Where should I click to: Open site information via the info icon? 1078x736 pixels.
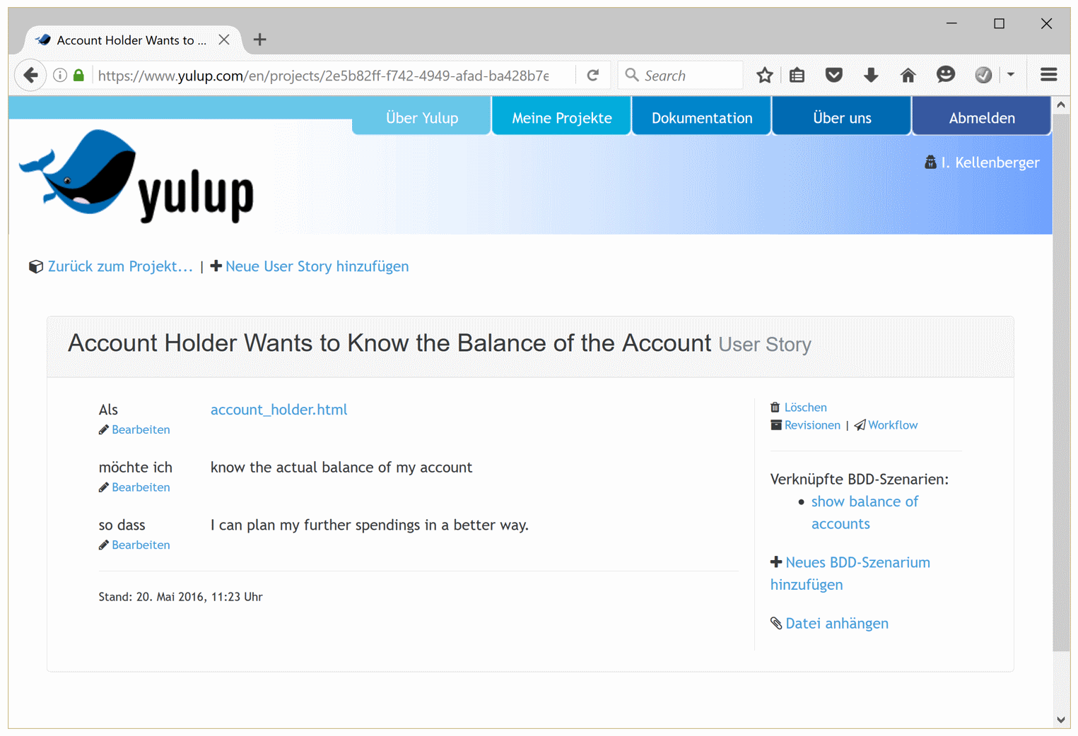pyautogui.click(x=60, y=75)
